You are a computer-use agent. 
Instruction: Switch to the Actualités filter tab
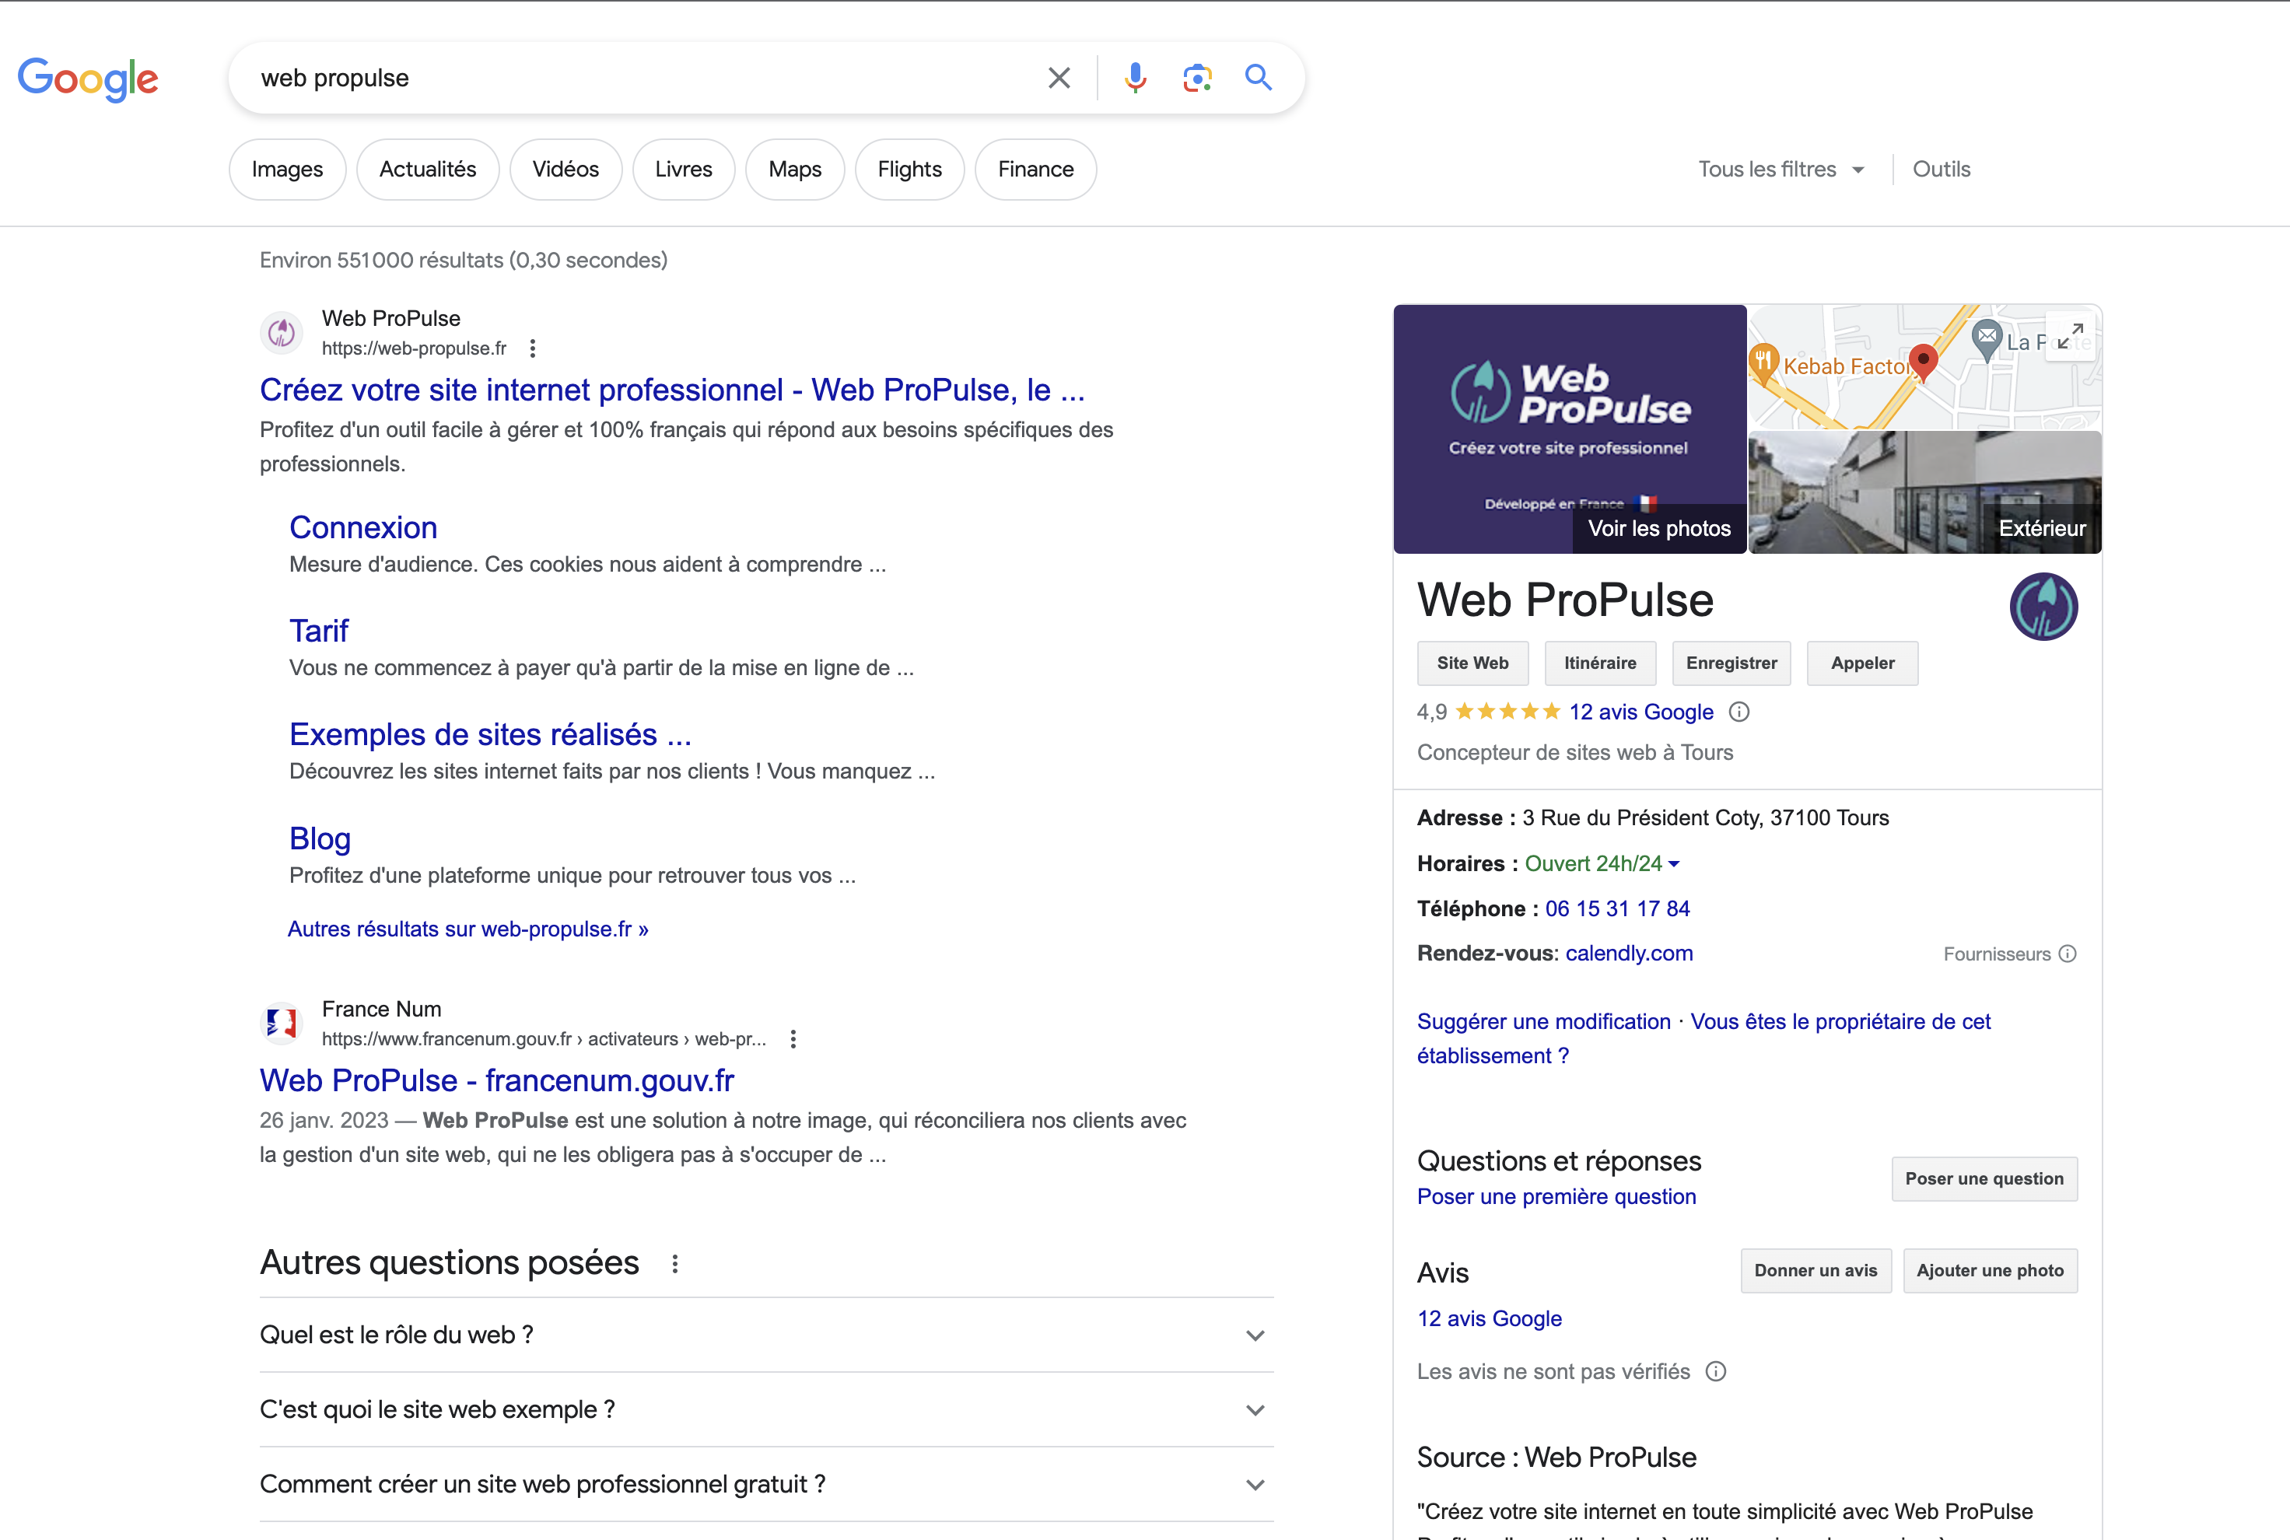pyautogui.click(x=427, y=169)
